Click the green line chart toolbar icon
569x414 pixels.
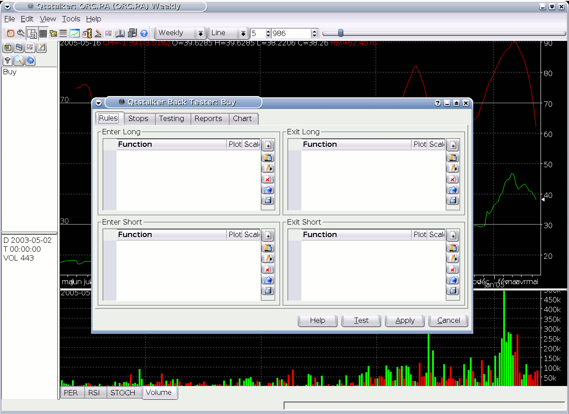(x=75, y=33)
